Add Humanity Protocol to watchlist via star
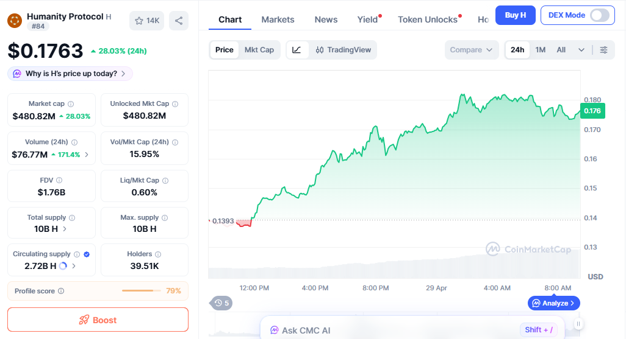The image size is (626, 339). pyautogui.click(x=146, y=21)
